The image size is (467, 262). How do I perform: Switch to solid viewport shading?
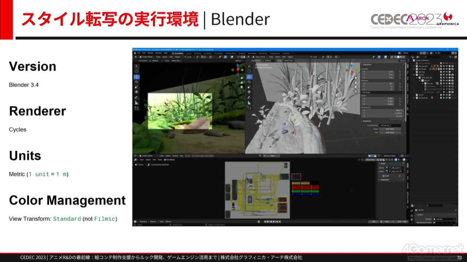tap(398, 57)
